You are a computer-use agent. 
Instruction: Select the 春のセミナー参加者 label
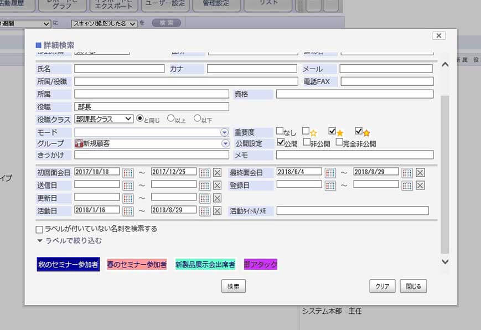point(137,264)
